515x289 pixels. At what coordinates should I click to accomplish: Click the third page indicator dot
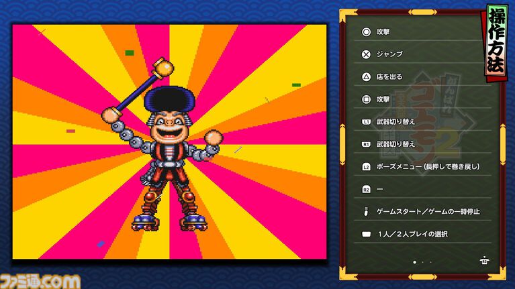(430, 262)
